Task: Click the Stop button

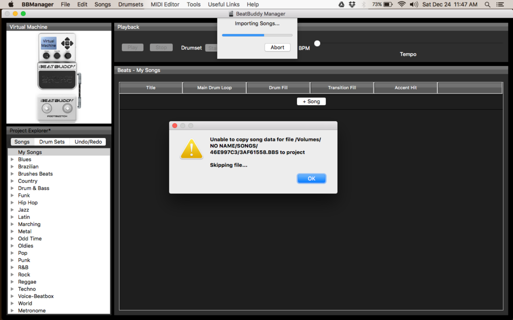Action: coord(161,47)
